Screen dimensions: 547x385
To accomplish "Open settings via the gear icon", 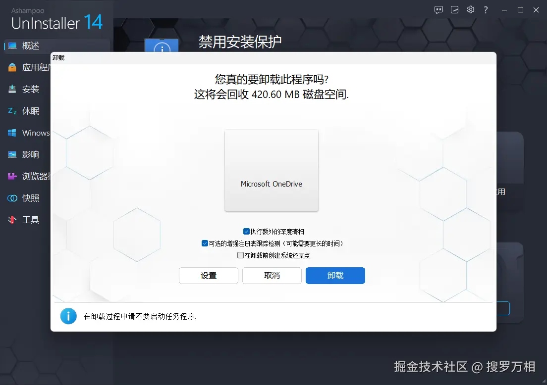I will [471, 9].
